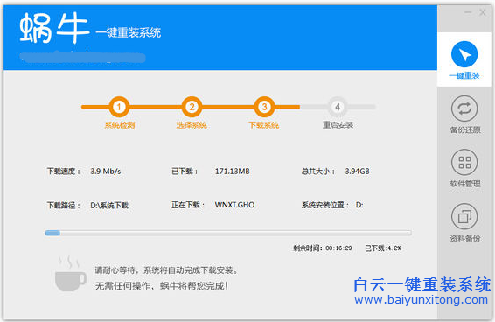The height and width of the screenshot is (322, 495).
Task: Open the 一键重装 sidebar icon
Action: (464, 54)
